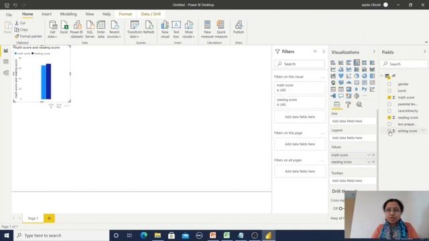This screenshot has width=429, height=241.
Task: Uncheck the reading score field
Action: [x=389, y=118]
